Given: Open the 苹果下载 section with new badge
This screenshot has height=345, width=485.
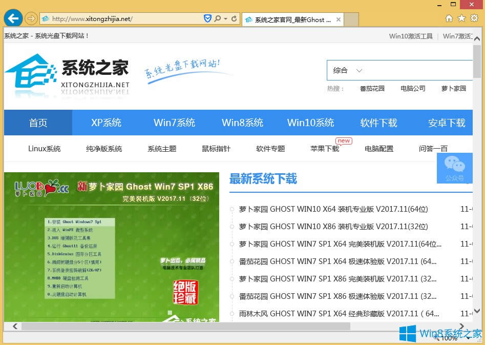Looking at the screenshot, I should tap(324, 148).
